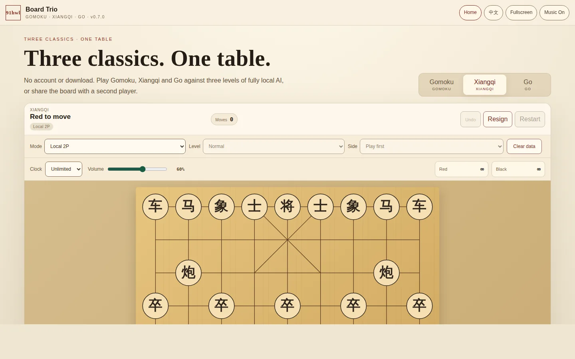The image size is (575, 359).
Task: Choose the right advisor (士) piece
Action: [x=320, y=207]
